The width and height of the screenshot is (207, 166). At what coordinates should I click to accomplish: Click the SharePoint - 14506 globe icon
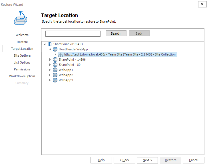point(55,60)
